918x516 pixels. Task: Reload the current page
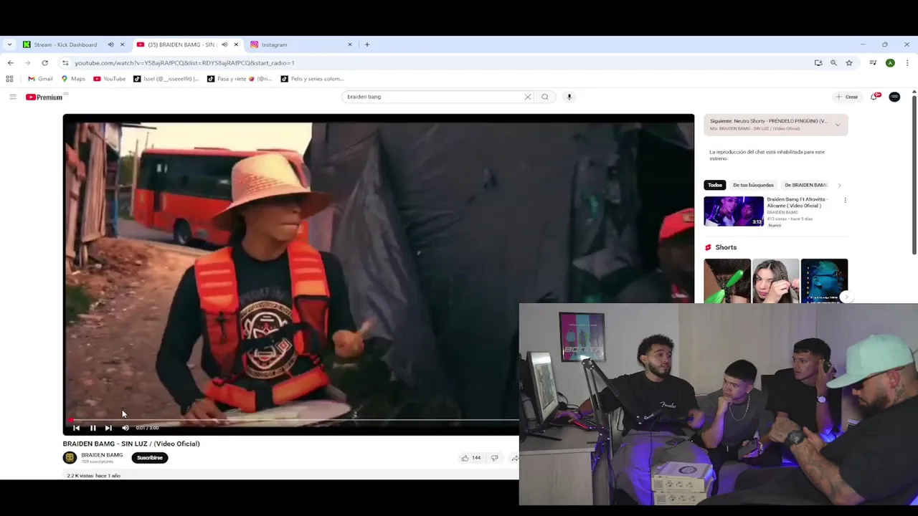pos(44,63)
